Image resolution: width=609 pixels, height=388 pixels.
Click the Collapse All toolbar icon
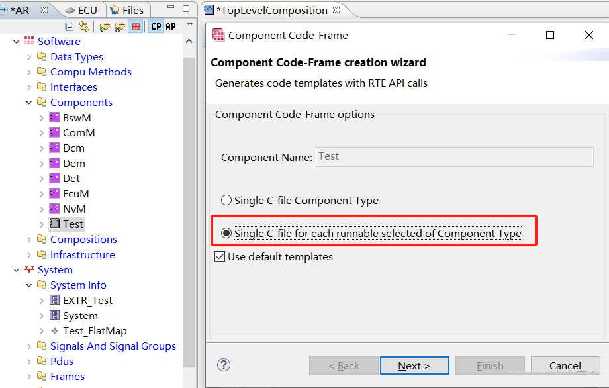(70, 26)
